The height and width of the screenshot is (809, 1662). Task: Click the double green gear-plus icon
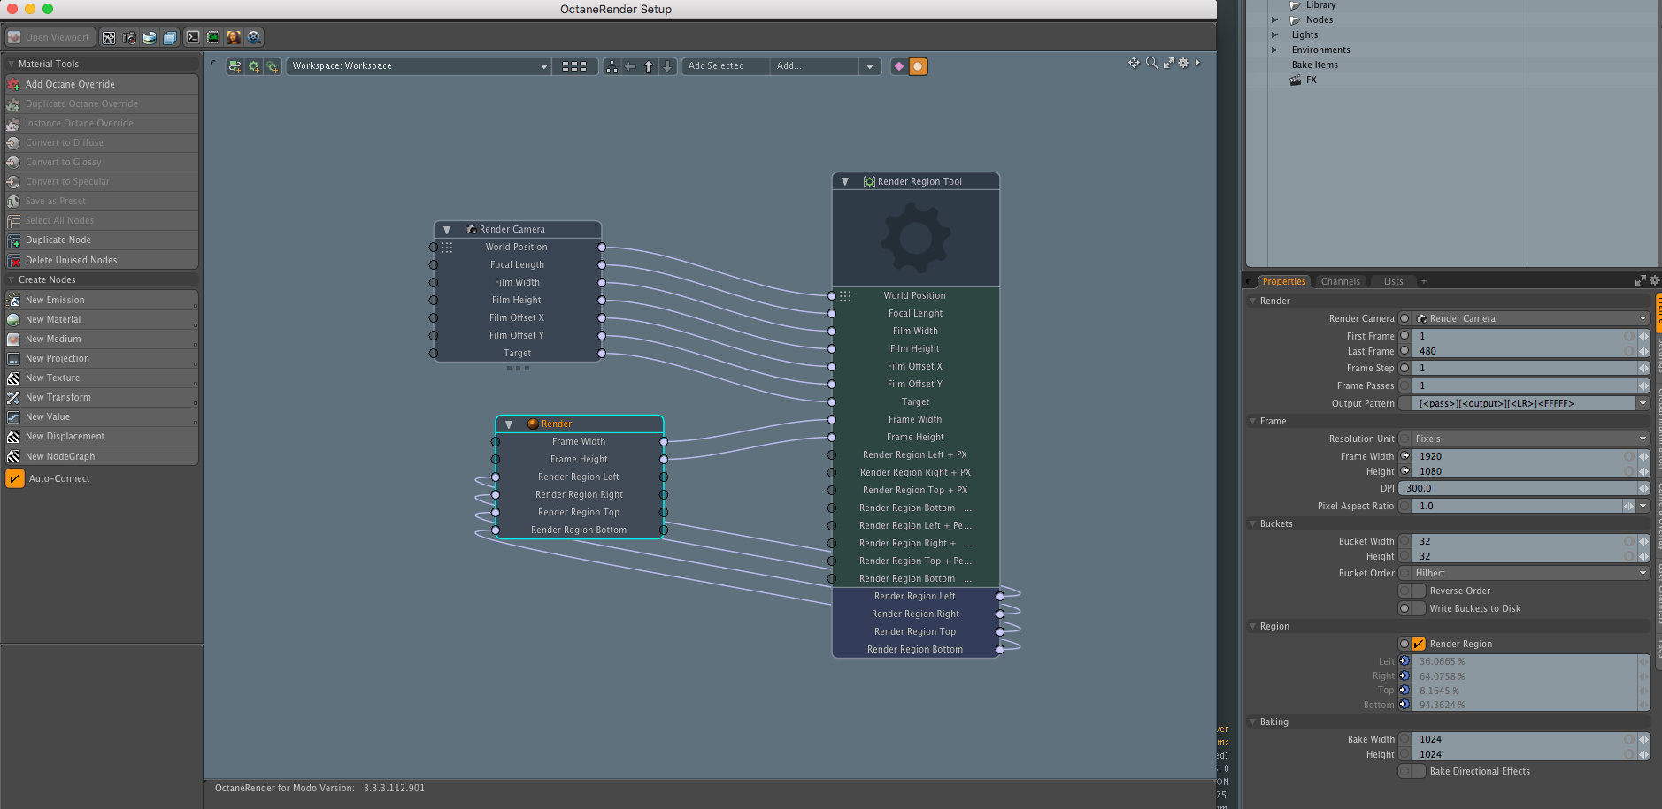click(273, 66)
